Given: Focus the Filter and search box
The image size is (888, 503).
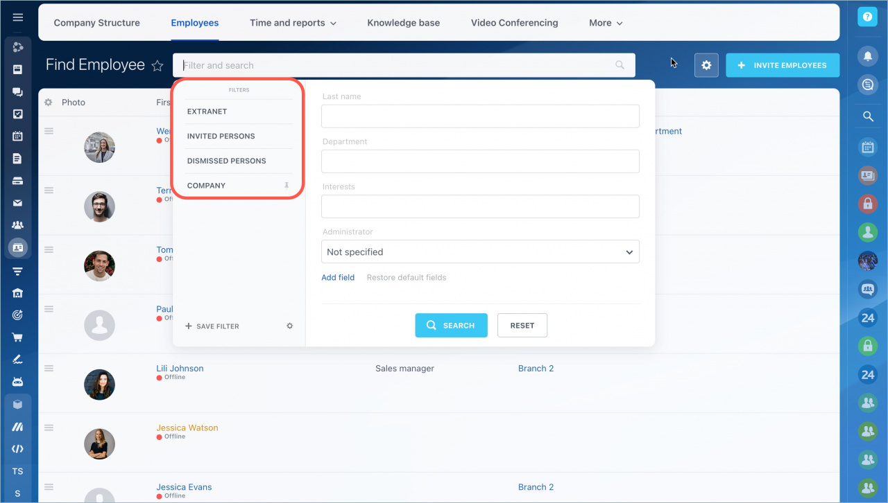Looking at the screenshot, I should pos(404,65).
